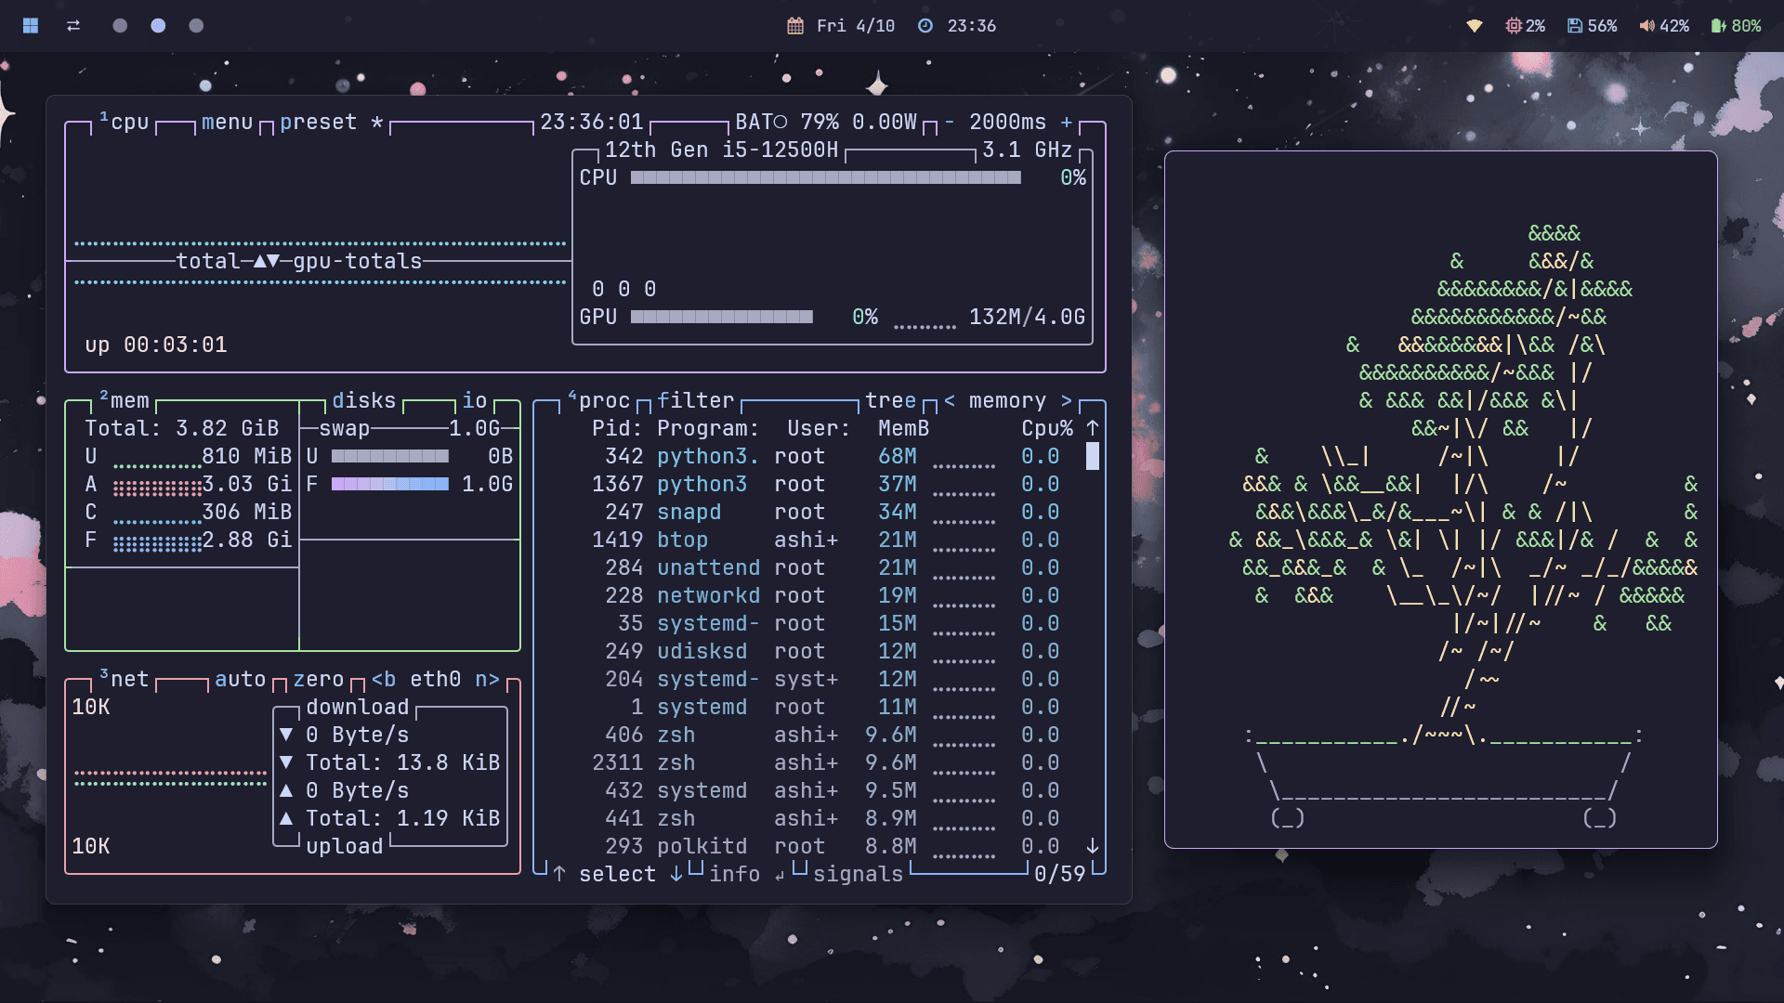Switch to the second workspace dot
Viewport: 1784px width, 1003px height.
[x=158, y=26]
